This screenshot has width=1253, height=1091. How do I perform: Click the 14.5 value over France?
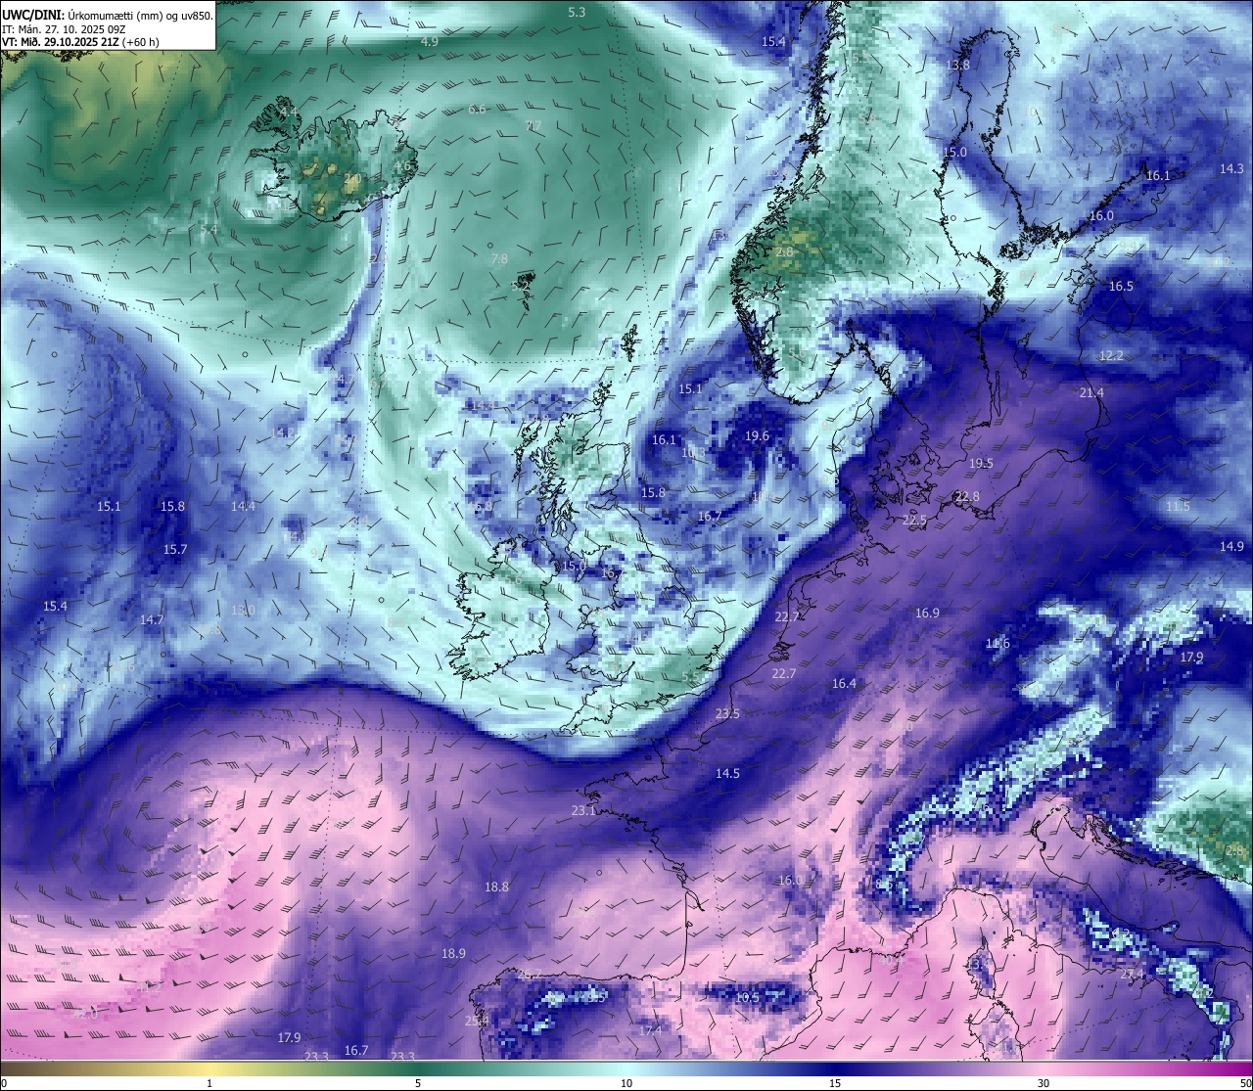click(x=727, y=773)
